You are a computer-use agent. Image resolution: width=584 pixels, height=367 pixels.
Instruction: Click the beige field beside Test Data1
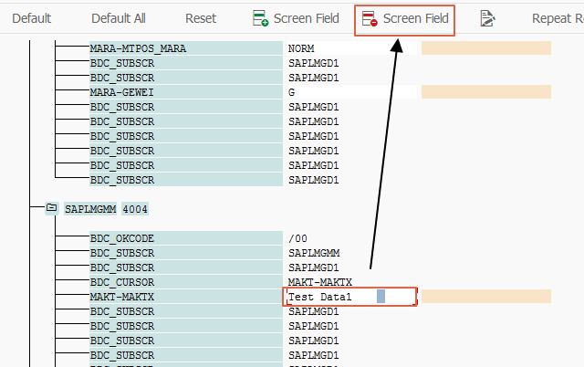point(486,297)
